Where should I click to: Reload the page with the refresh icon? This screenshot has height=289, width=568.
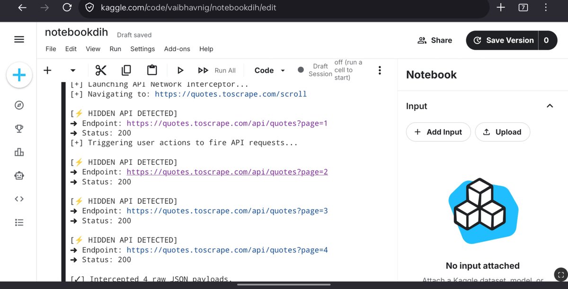pyautogui.click(x=67, y=8)
